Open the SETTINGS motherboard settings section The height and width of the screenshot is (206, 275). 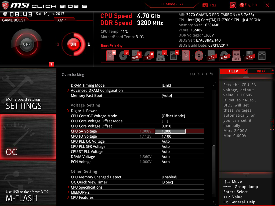tap(28, 91)
